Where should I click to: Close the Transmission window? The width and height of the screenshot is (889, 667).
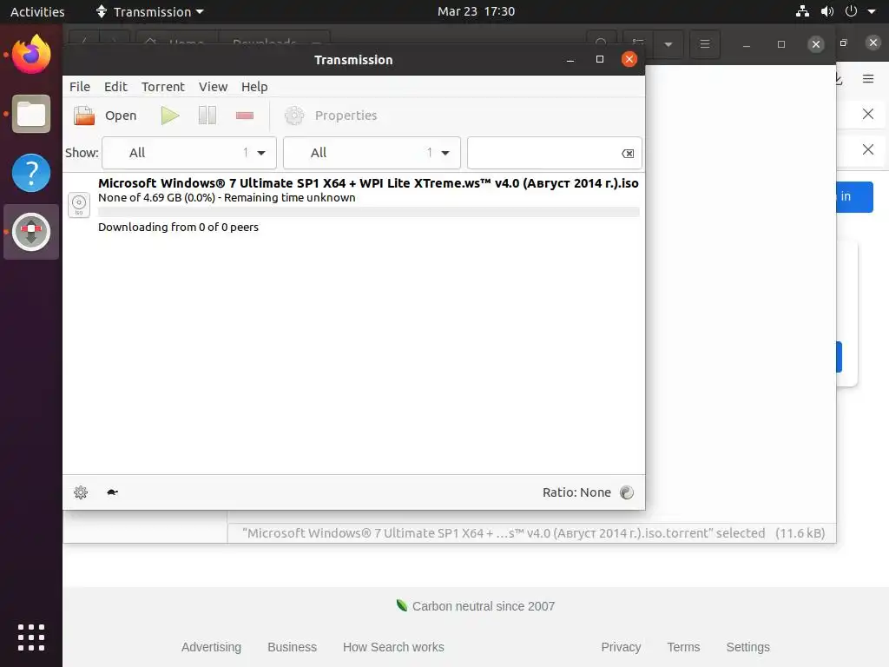tap(629, 60)
